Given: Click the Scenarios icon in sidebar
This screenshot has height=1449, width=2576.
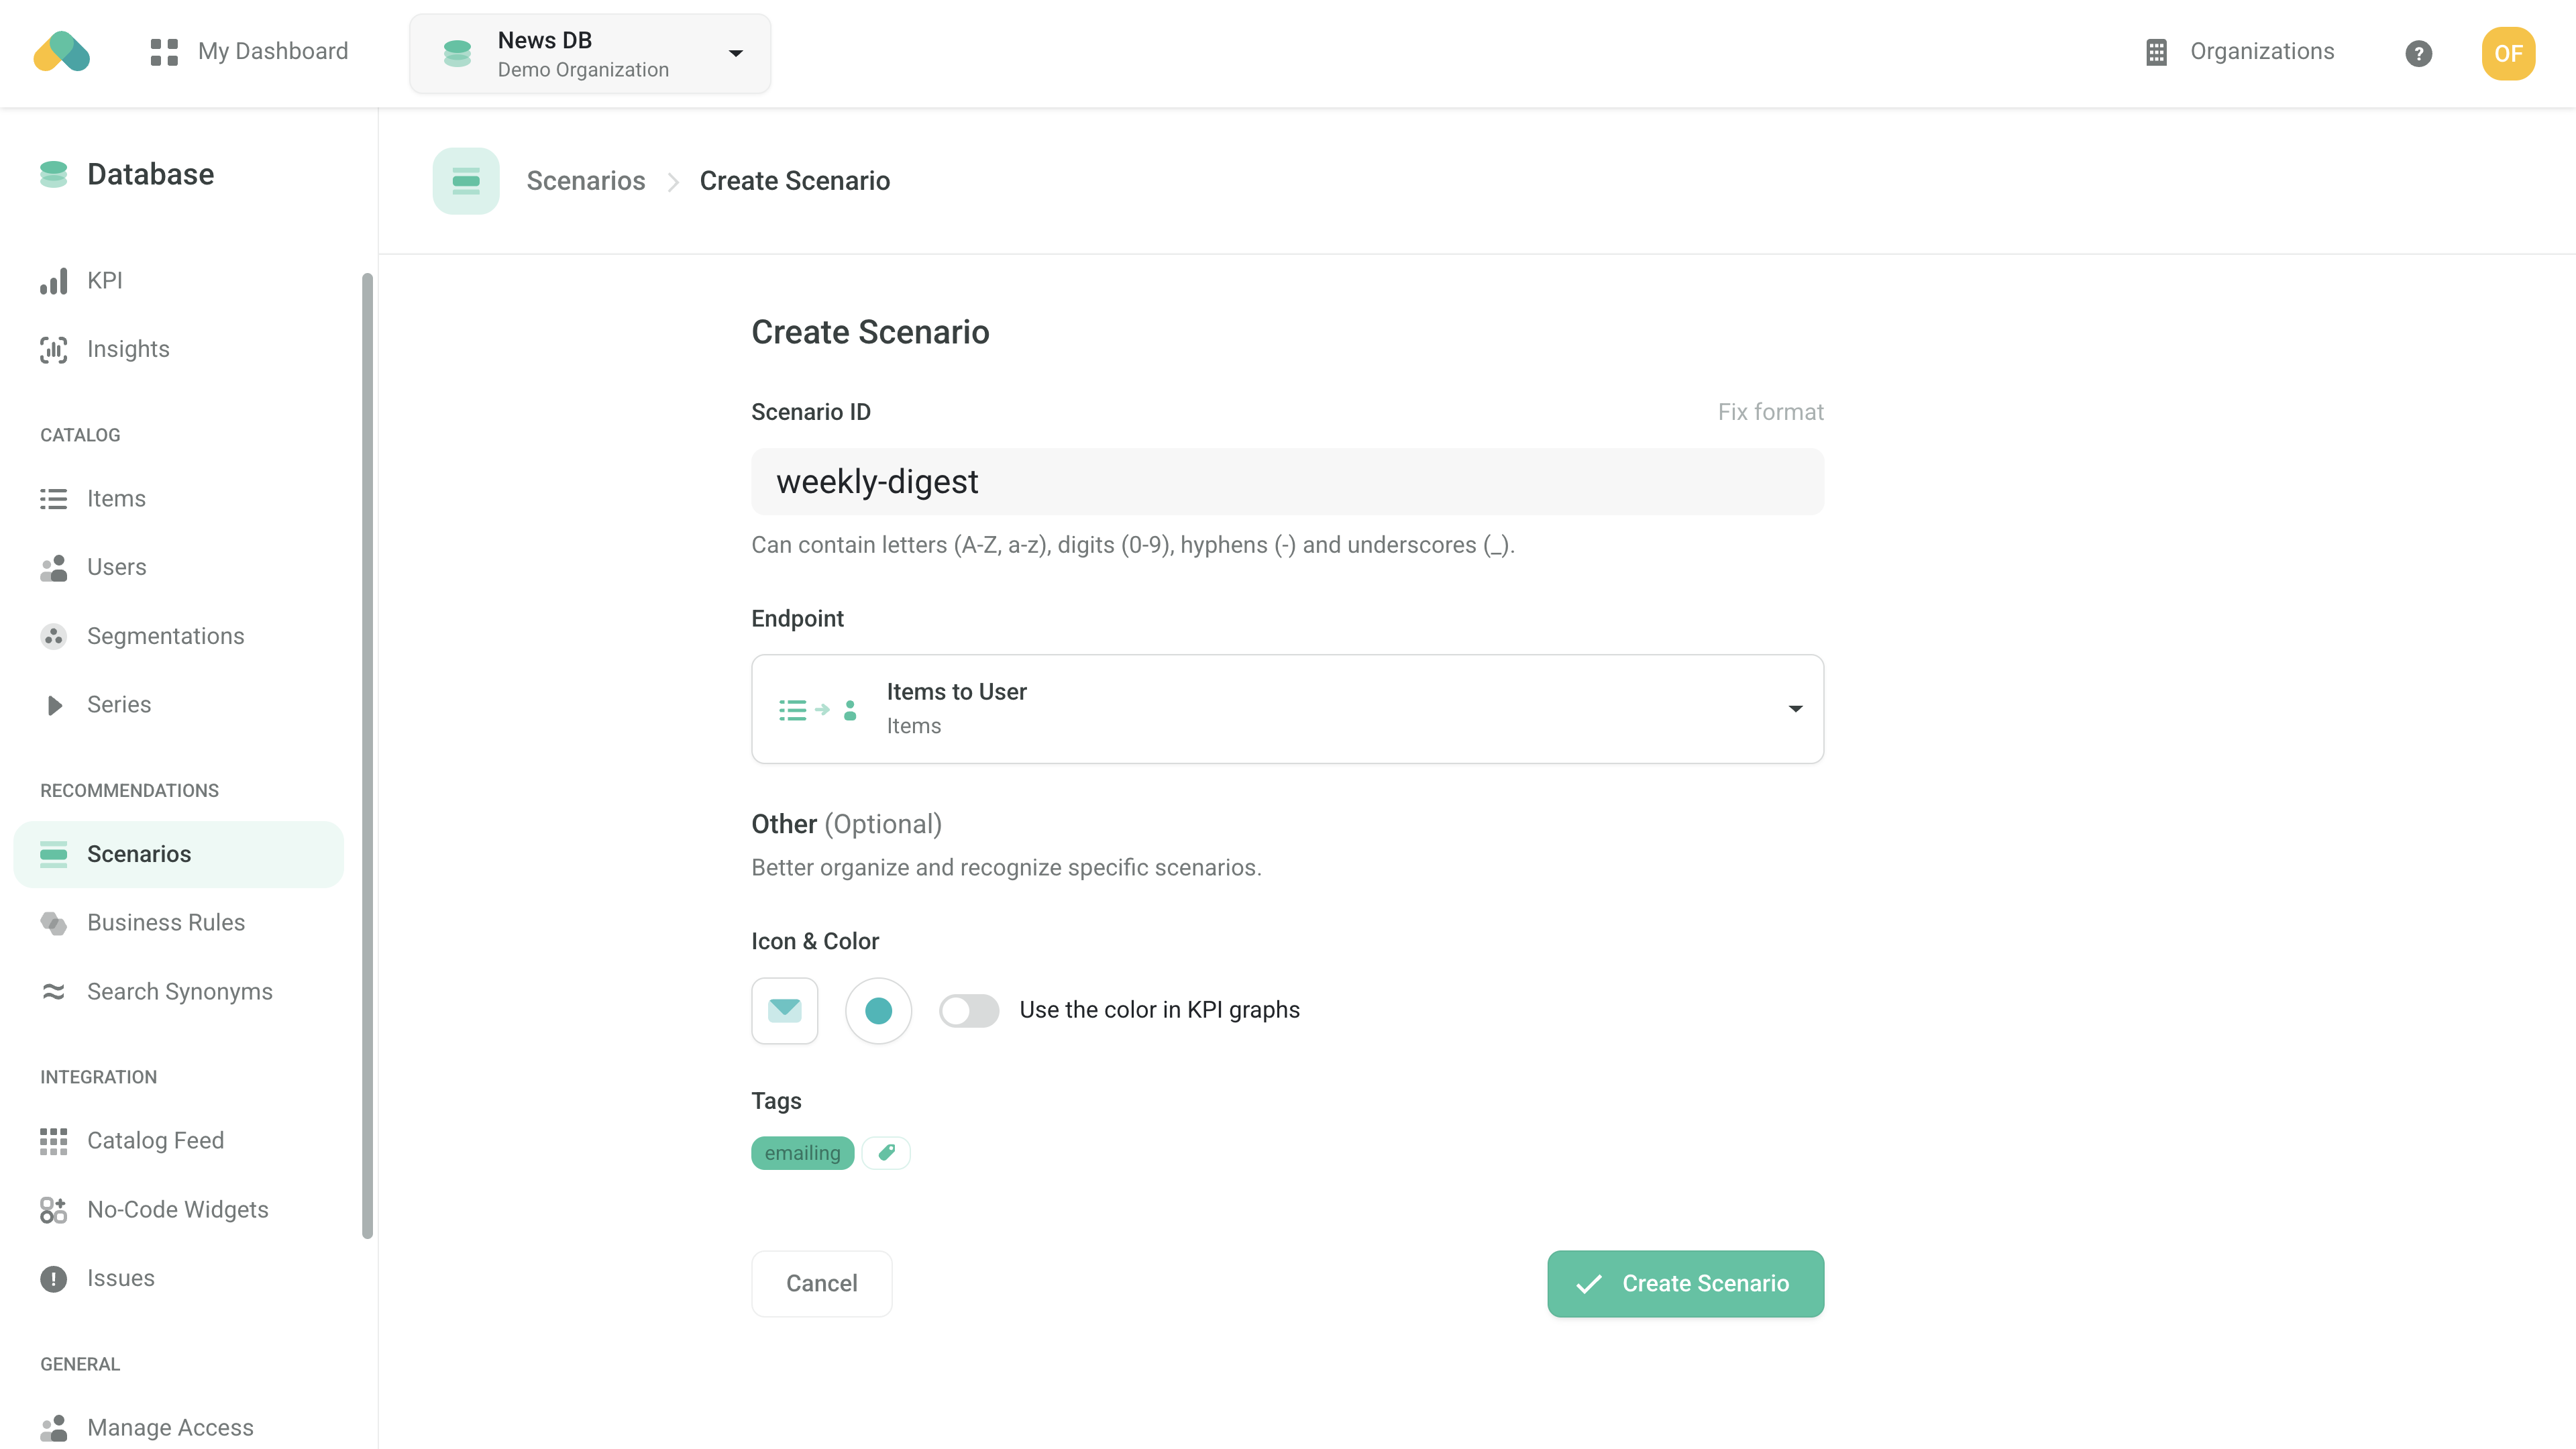Looking at the screenshot, I should [x=54, y=854].
